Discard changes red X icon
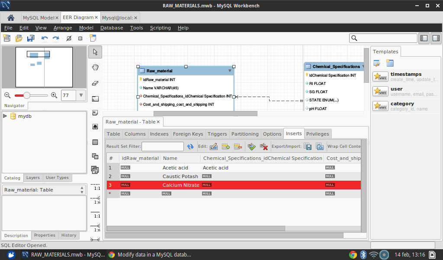The width and height of the screenshot is (443, 260). pyautogui.click(x=264, y=146)
